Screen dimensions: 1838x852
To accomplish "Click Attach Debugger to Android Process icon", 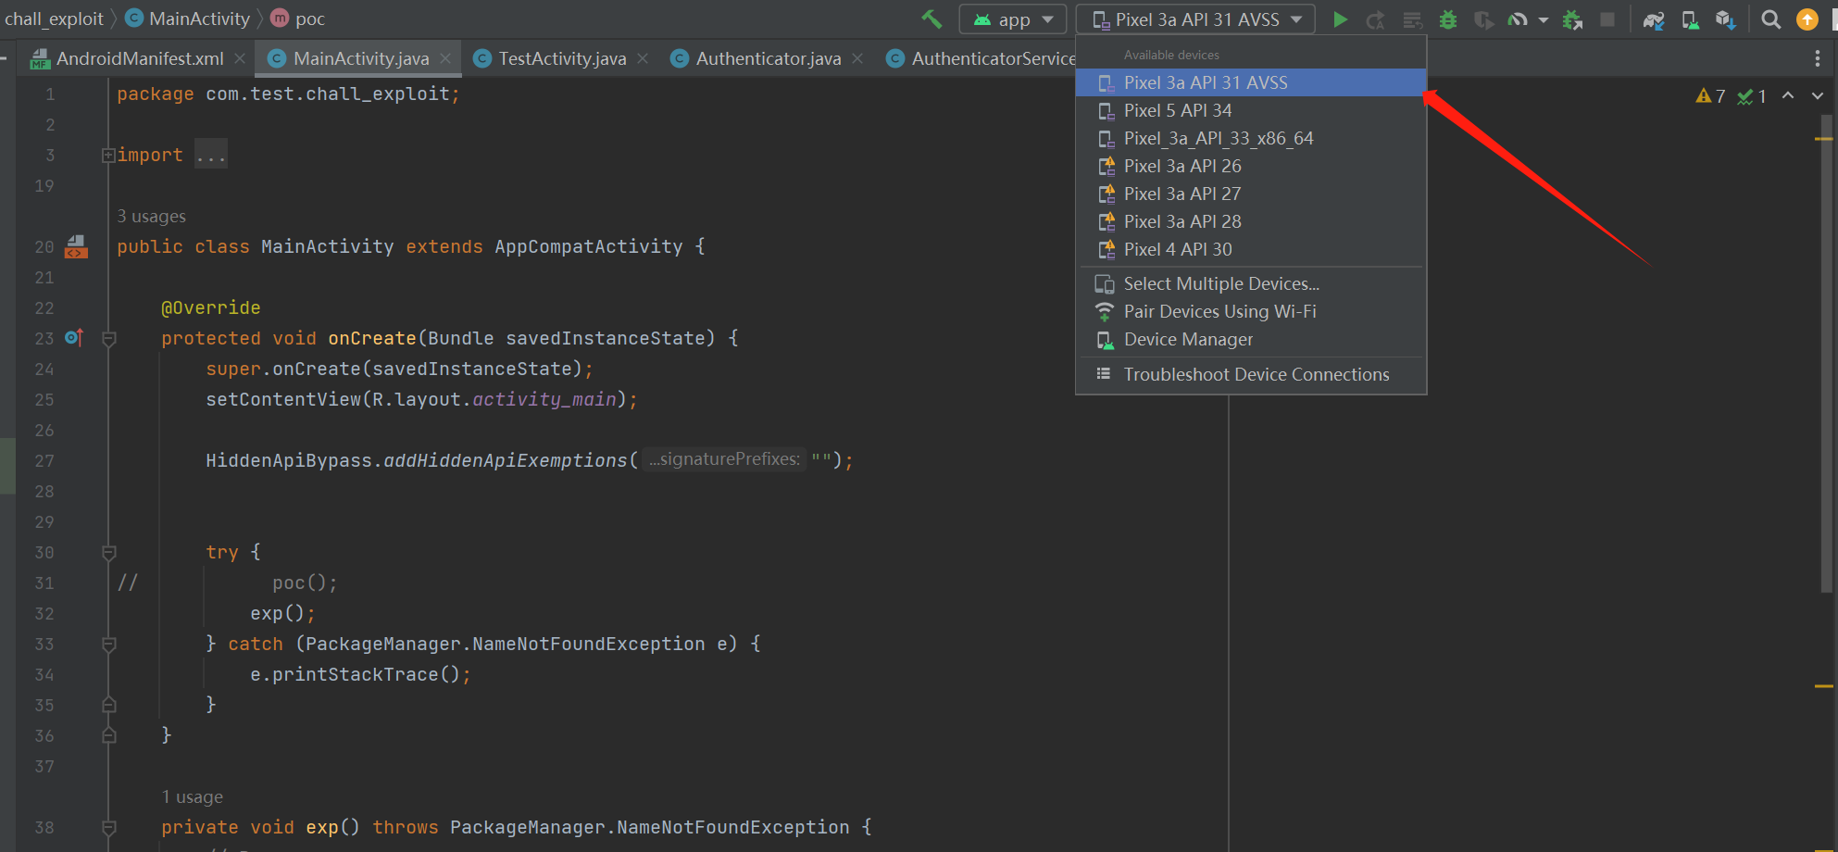I will pyautogui.click(x=1572, y=19).
